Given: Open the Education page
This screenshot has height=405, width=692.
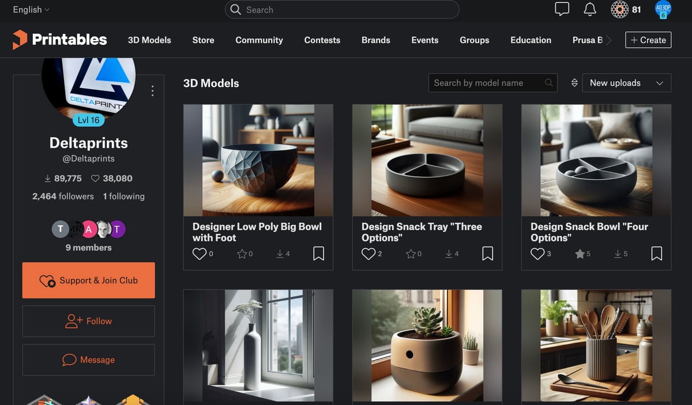Looking at the screenshot, I should [x=531, y=40].
